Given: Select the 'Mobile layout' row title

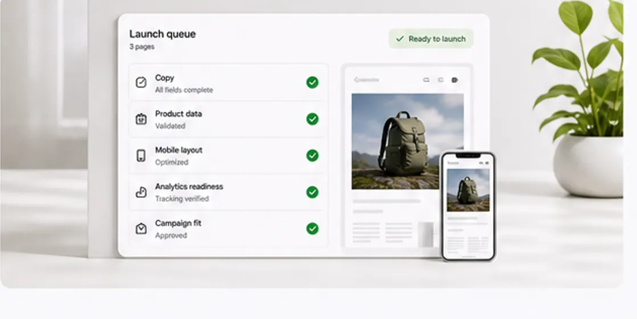Looking at the screenshot, I should click(x=179, y=150).
